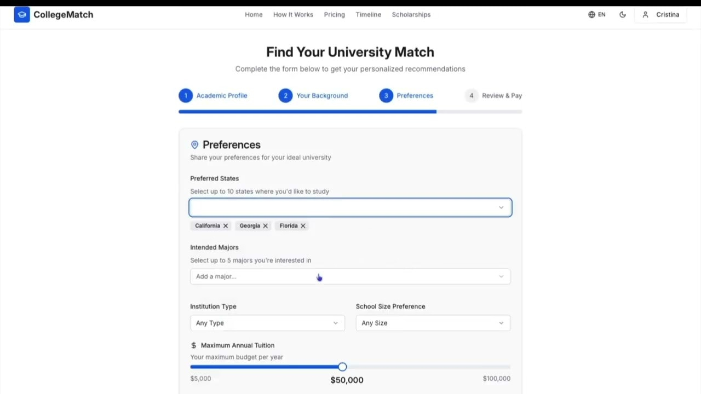The image size is (701, 394).
Task: Click the Review & Pay step label
Action: [x=502, y=95]
